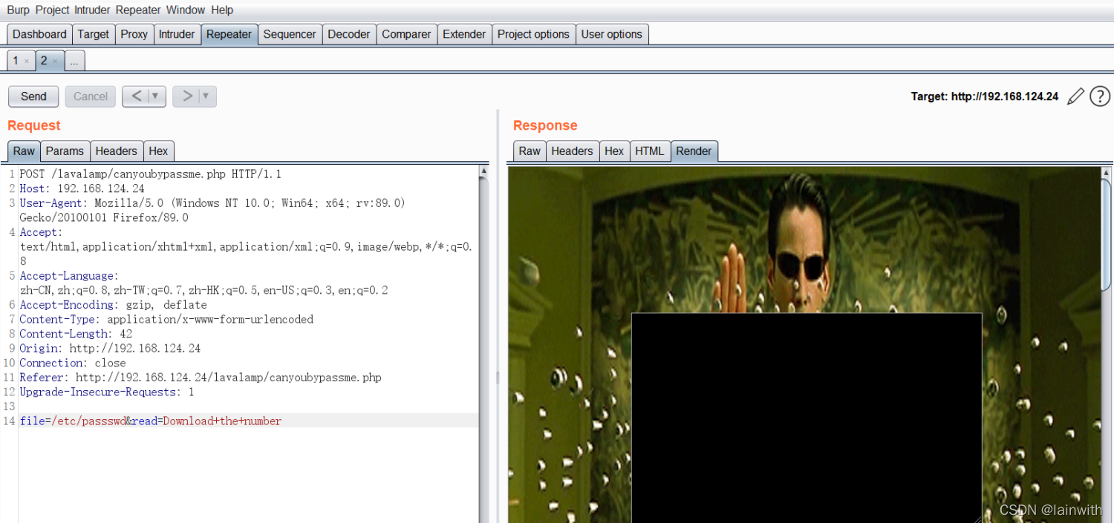Open the Window menu
1114x523 pixels.
pos(186,10)
